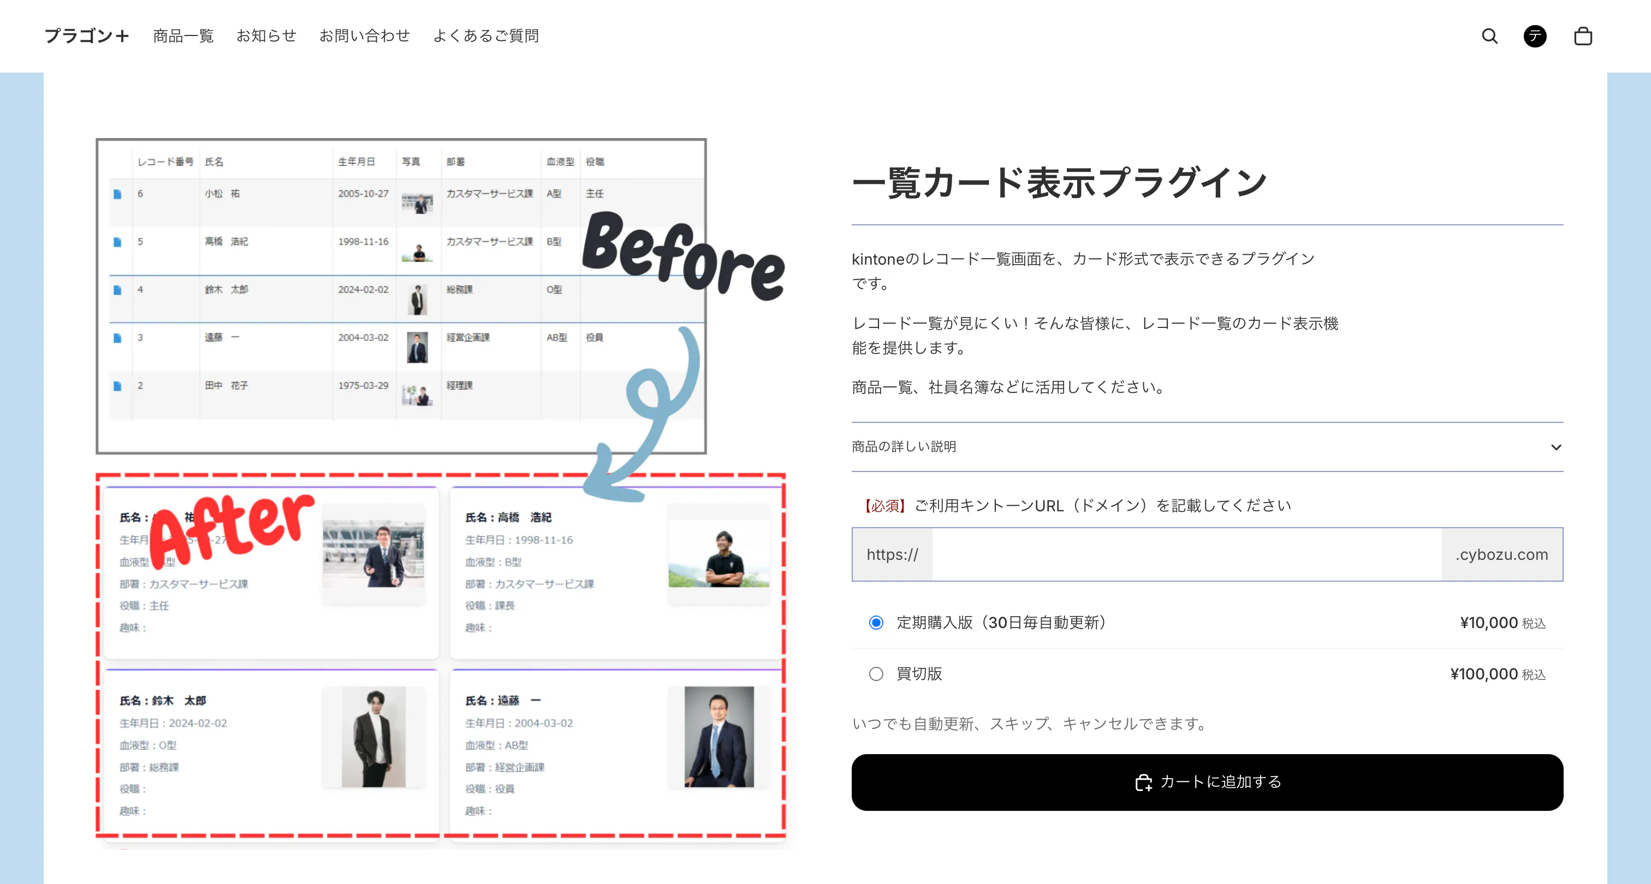The width and height of the screenshot is (1651, 884).
Task: Go to お問い合わせ page
Action: [x=364, y=36]
